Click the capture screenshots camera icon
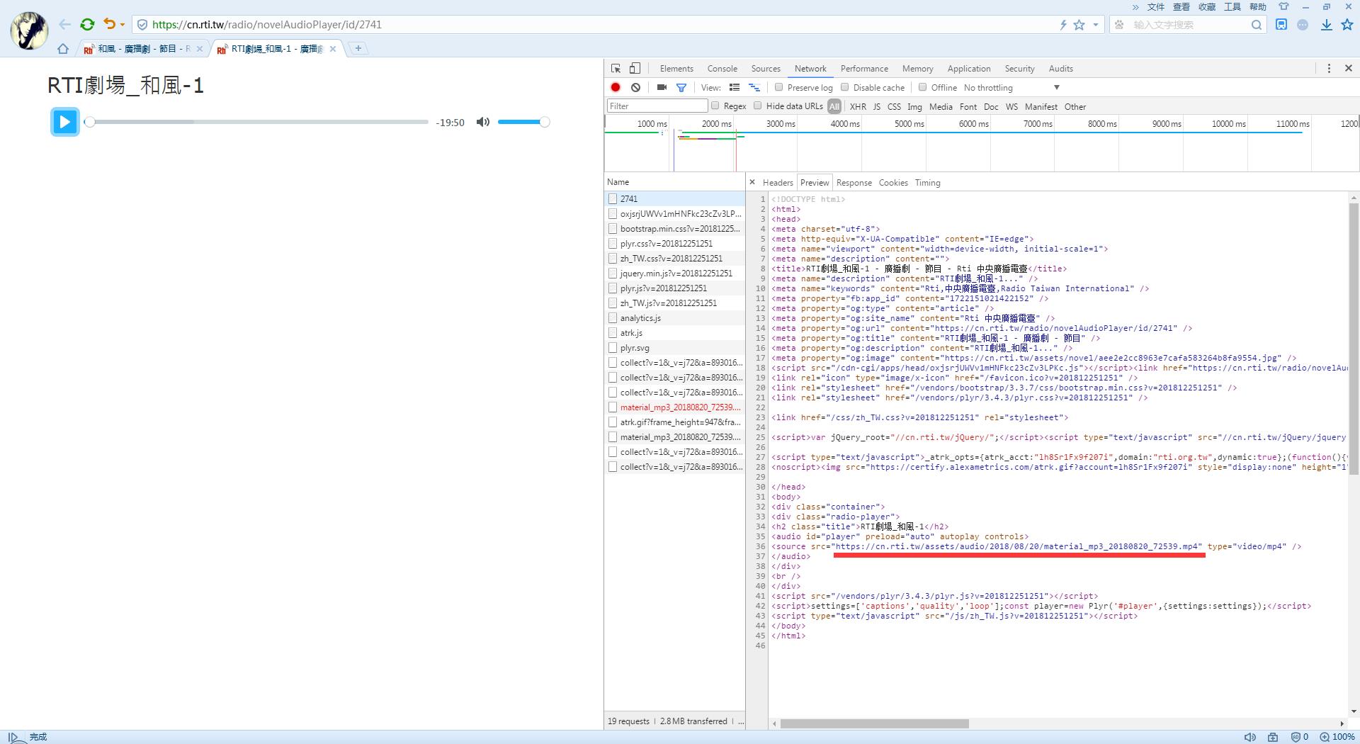1360x744 pixels. [662, 87]
